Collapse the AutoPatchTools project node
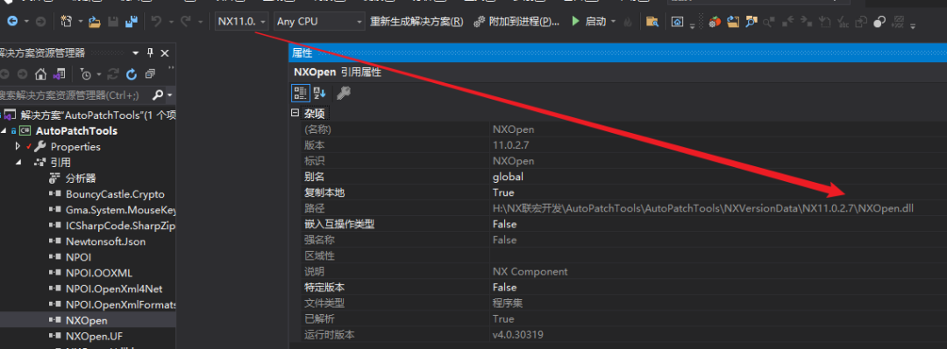The width and height of the screenshot is (947, 349). coord(4,131)
